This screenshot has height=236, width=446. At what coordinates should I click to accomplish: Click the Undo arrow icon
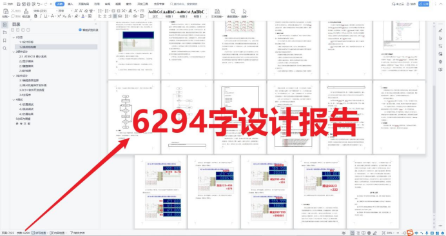click(x=39, y=4)
